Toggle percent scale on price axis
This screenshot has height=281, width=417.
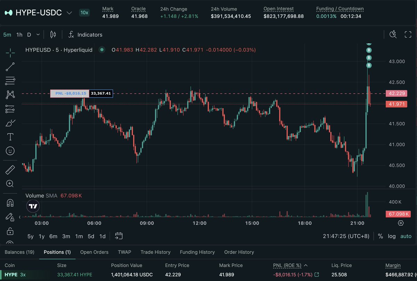pos(381,236)
